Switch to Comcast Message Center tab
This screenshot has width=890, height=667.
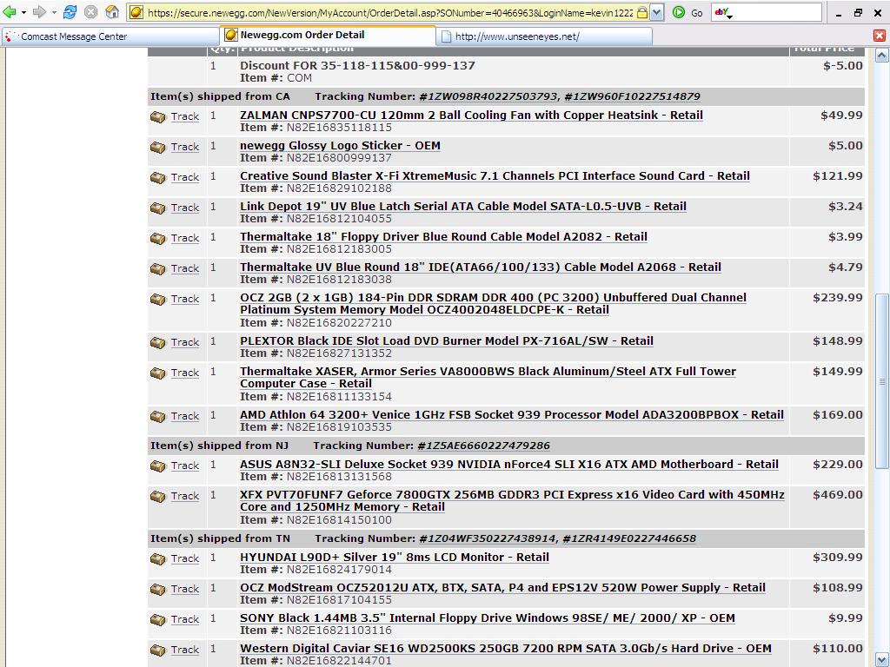[110, 36]
